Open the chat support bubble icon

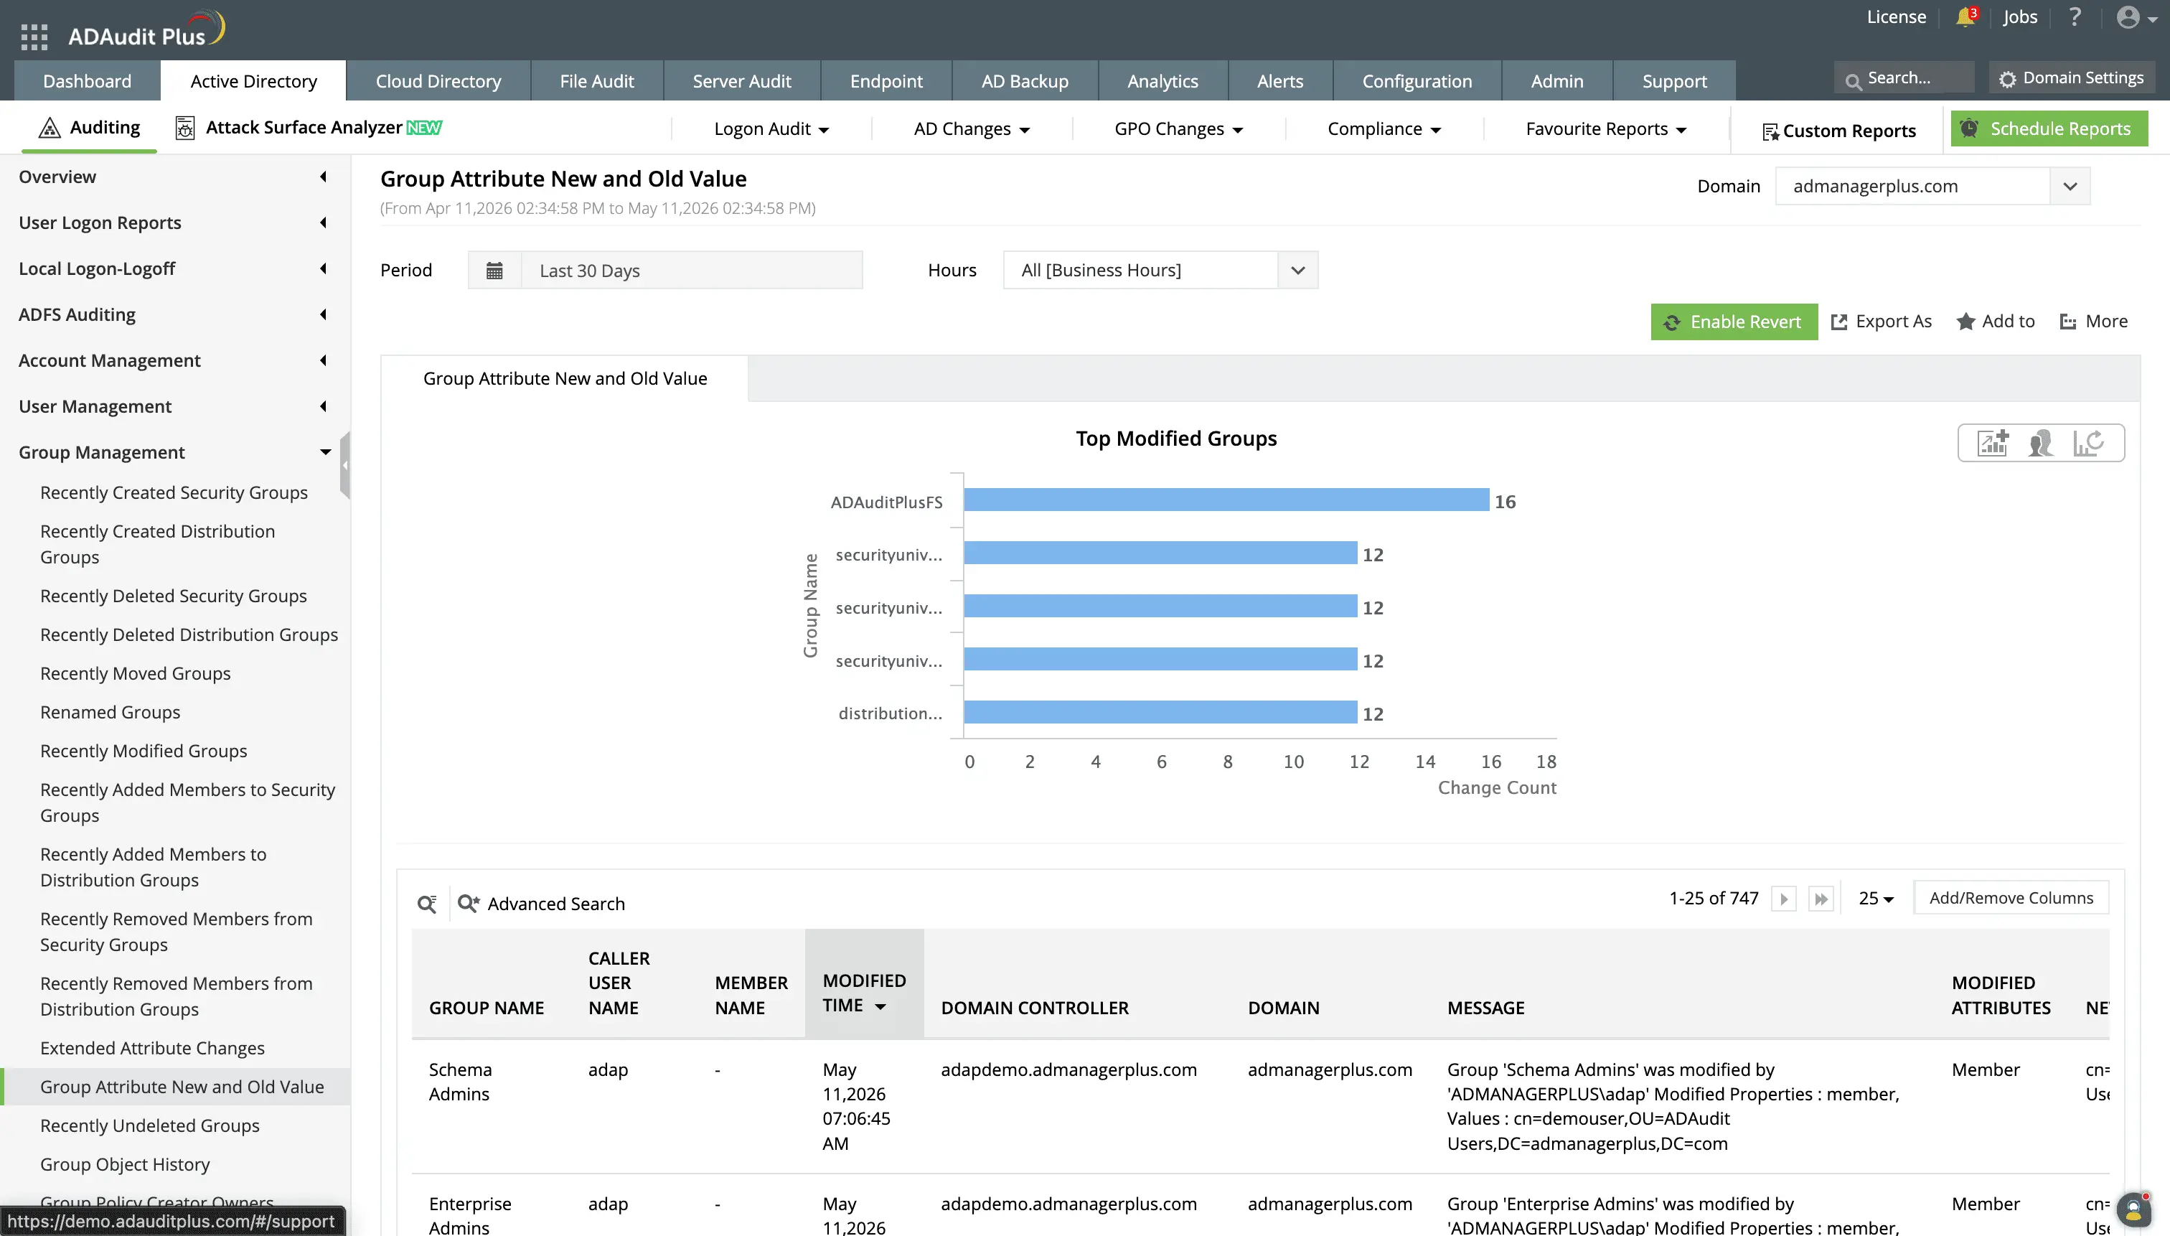coord(2133,1211)
